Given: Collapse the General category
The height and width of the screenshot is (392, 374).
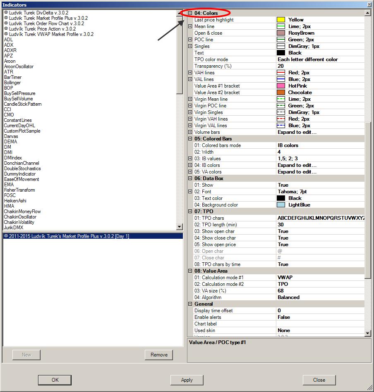Looking at the screenshot, I should coord(190,304).
